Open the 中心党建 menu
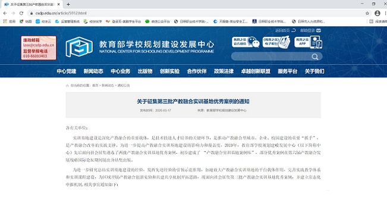Image resolution: width=387 pixels, height=219 pixels. (67, 71)
